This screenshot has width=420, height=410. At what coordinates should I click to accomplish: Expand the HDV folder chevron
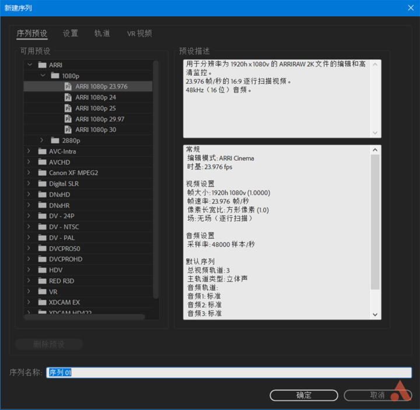tap(29, 270)
